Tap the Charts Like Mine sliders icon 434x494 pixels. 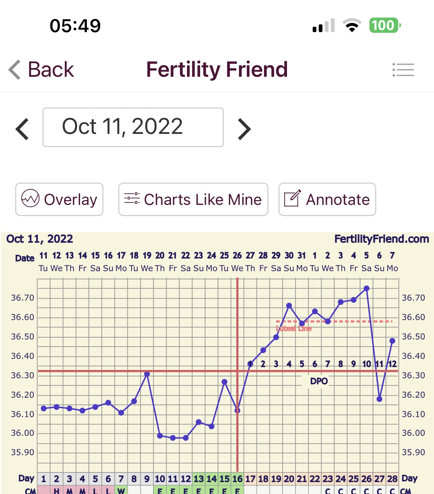click(132, 198)
